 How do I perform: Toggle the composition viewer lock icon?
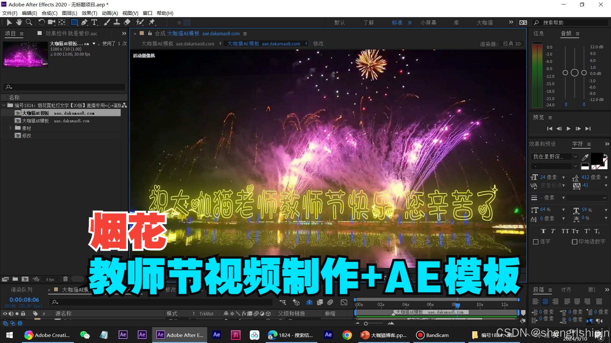(150, 33)
